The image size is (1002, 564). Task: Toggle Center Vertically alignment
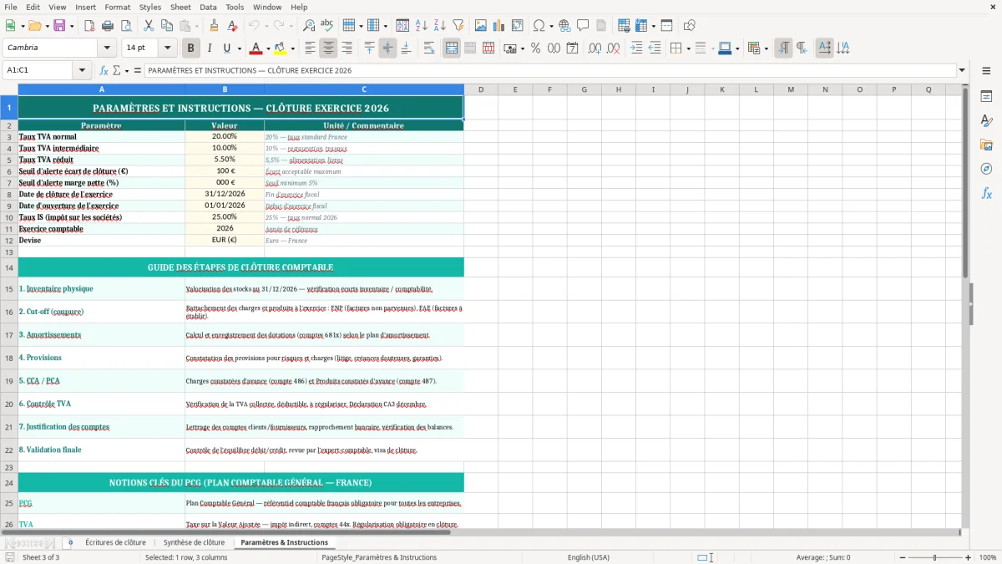(x=387, y=48)
